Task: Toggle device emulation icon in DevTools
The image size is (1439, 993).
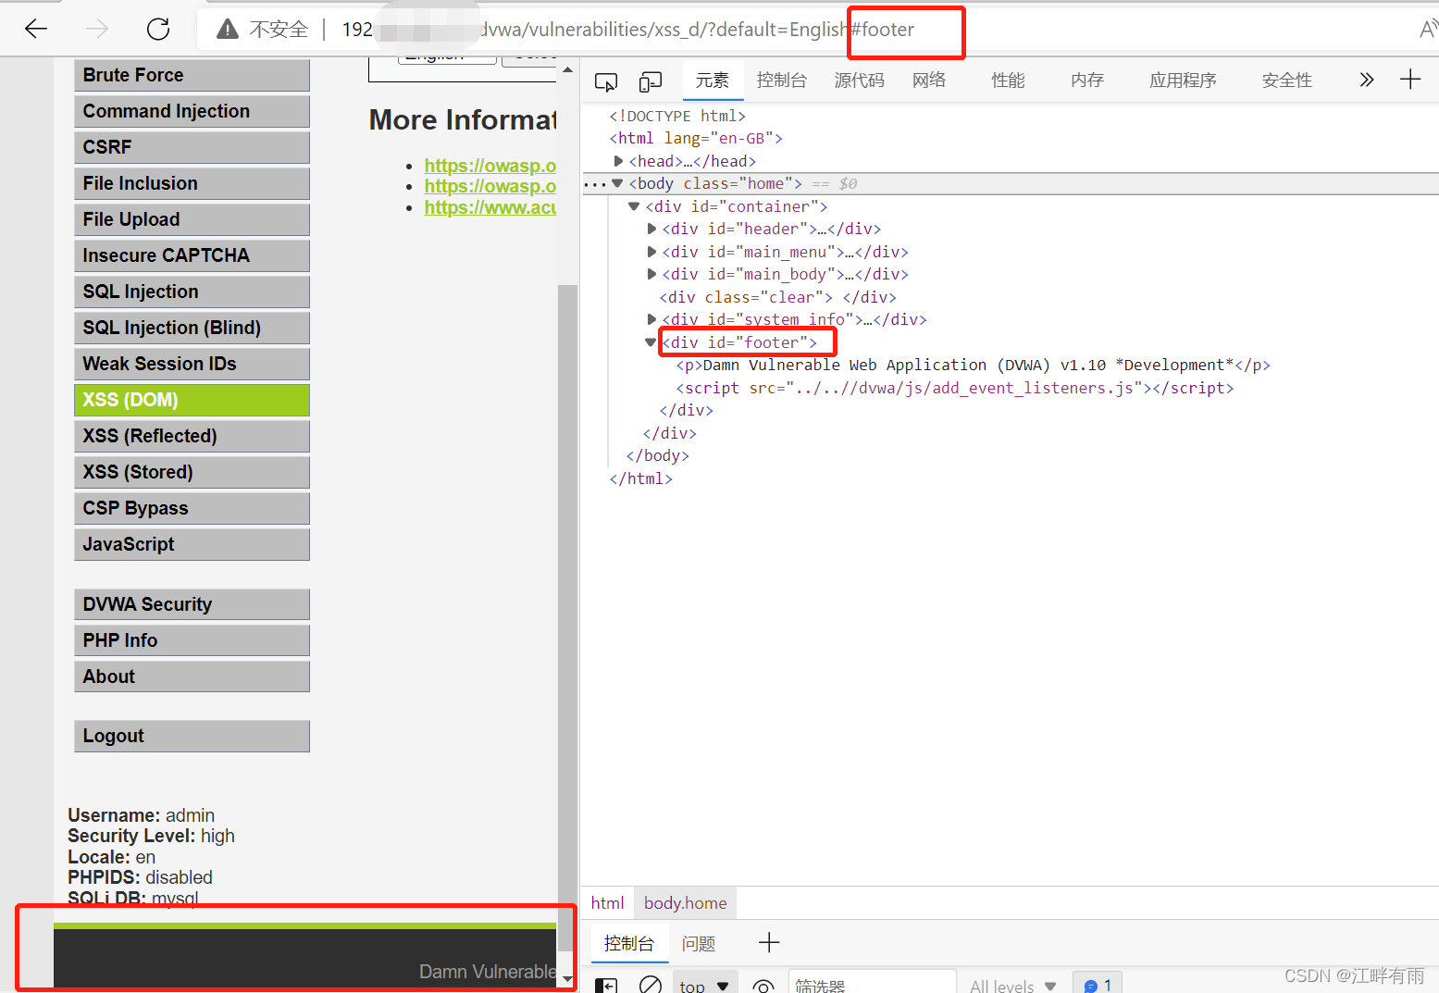Action: click(651, 82)
